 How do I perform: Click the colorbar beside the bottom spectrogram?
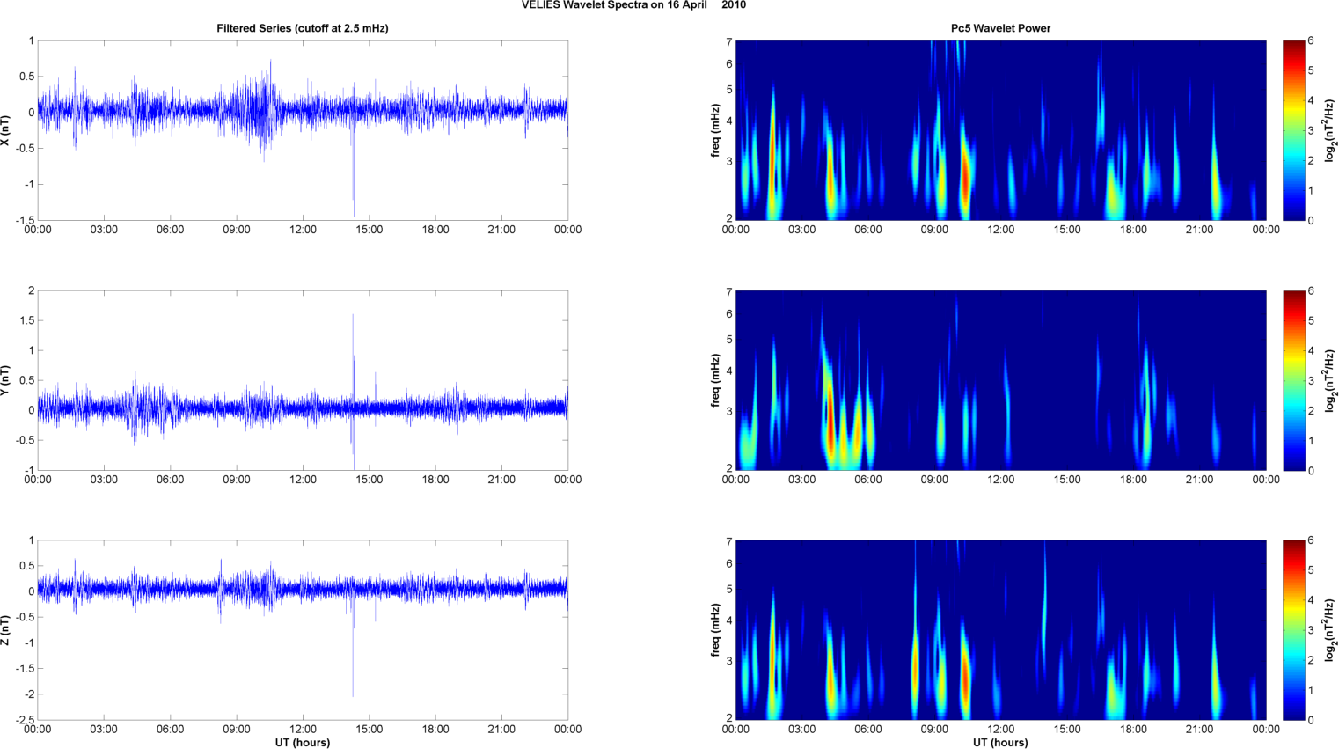pyautogui.click(x=1293, y=630)
